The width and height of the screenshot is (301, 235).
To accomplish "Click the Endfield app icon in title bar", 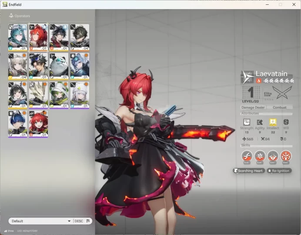I will (x=5, y=4).
